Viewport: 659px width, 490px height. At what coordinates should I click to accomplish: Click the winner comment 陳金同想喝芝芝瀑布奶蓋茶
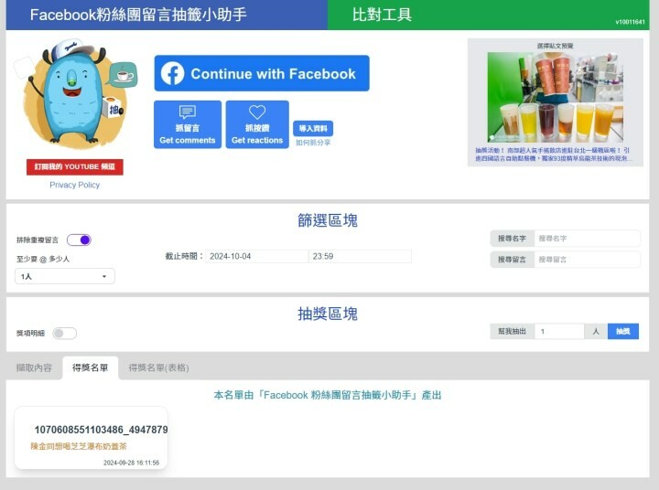pyautogui.click(x=79, y=446)
